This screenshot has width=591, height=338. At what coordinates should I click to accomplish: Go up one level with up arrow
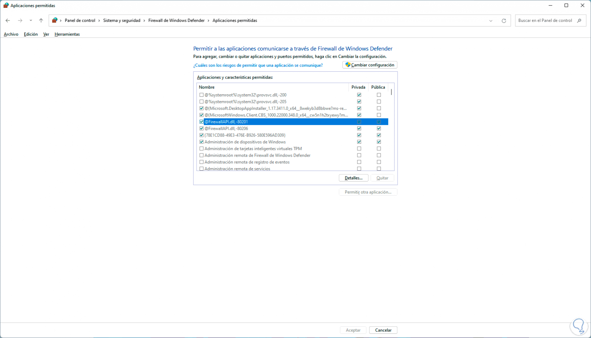click(41, 20)
